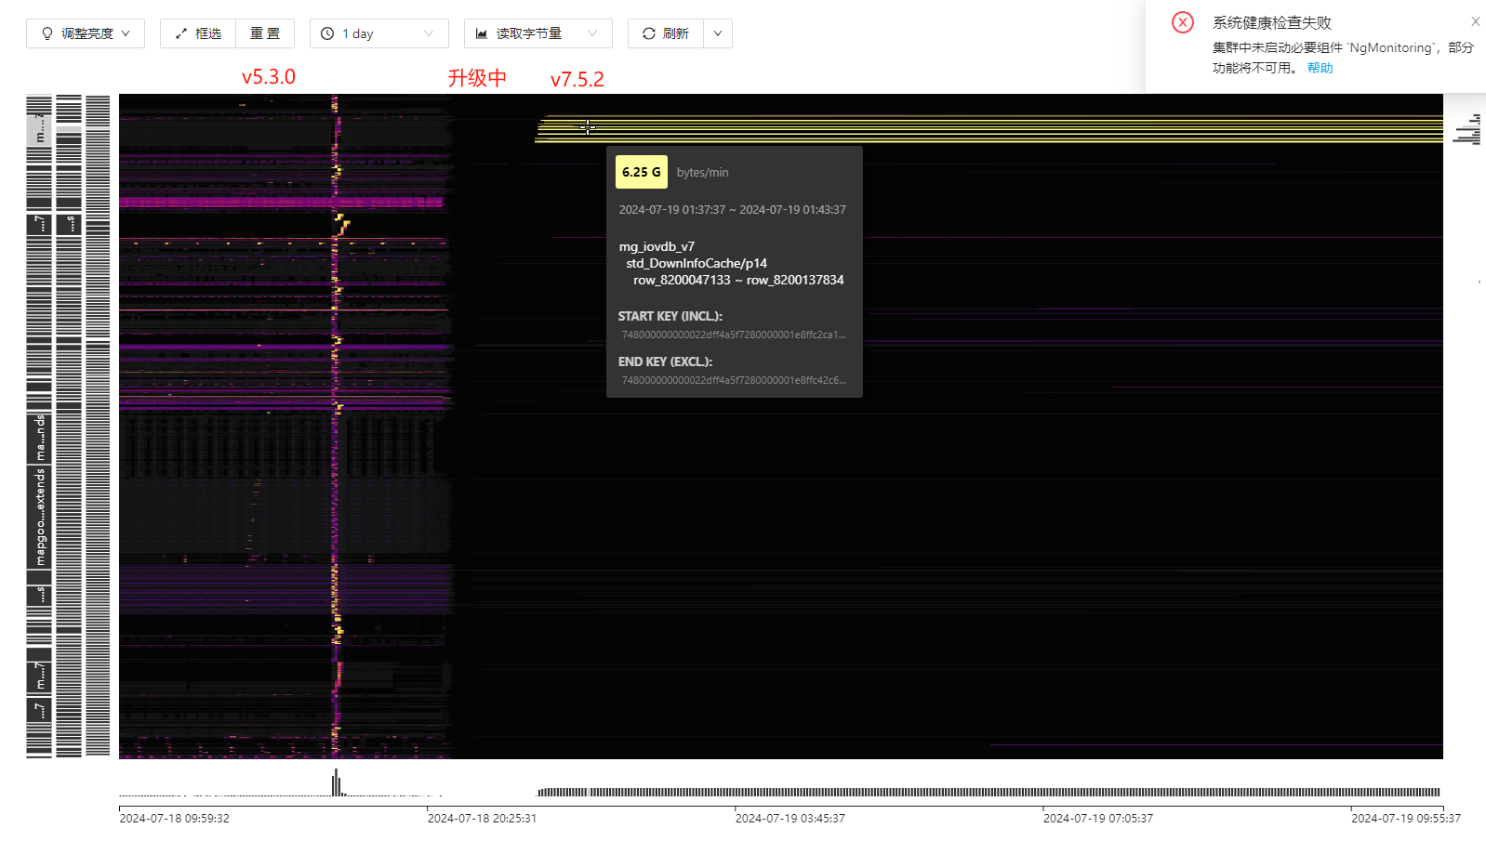Click the clock icon in time selector

[327, 33]
